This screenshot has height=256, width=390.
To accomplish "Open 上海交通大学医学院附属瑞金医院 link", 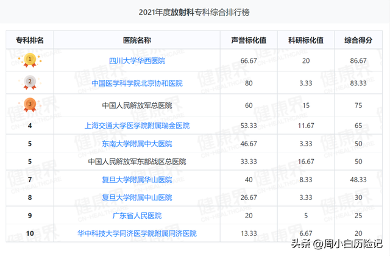I will 137,126.
